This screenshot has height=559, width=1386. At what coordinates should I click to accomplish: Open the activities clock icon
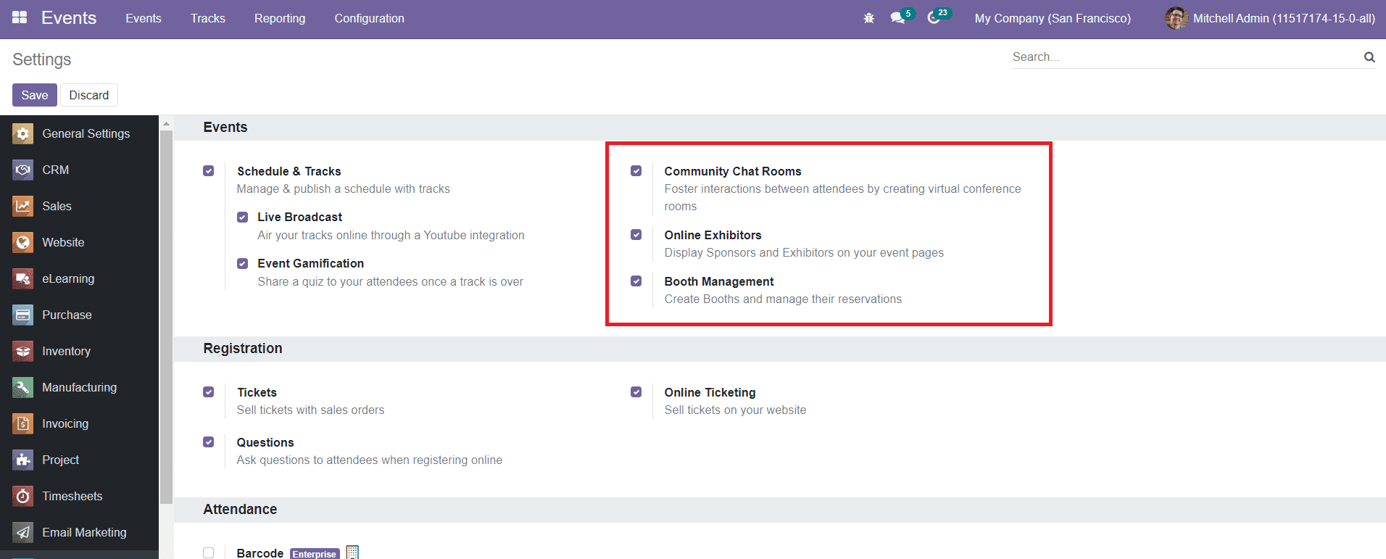pyautogui.click(x=934, y=18)
